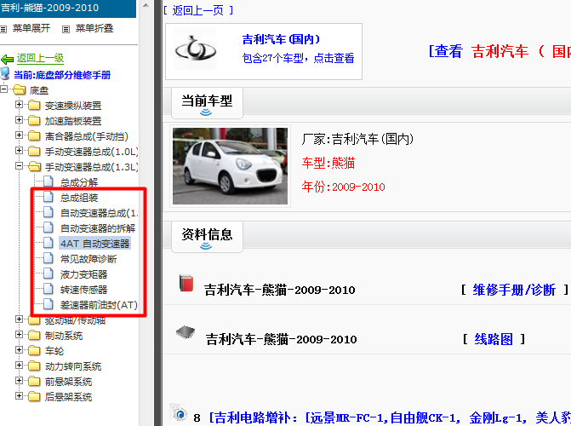The image size is (571, 426).
Task: Expand the 动力转向系统 tree node
Action: tap(19, 365)
